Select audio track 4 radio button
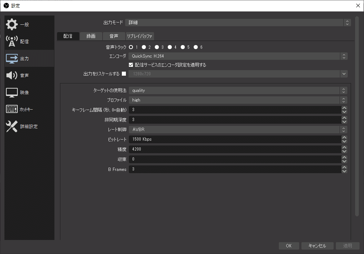 (x=170, y=47)
